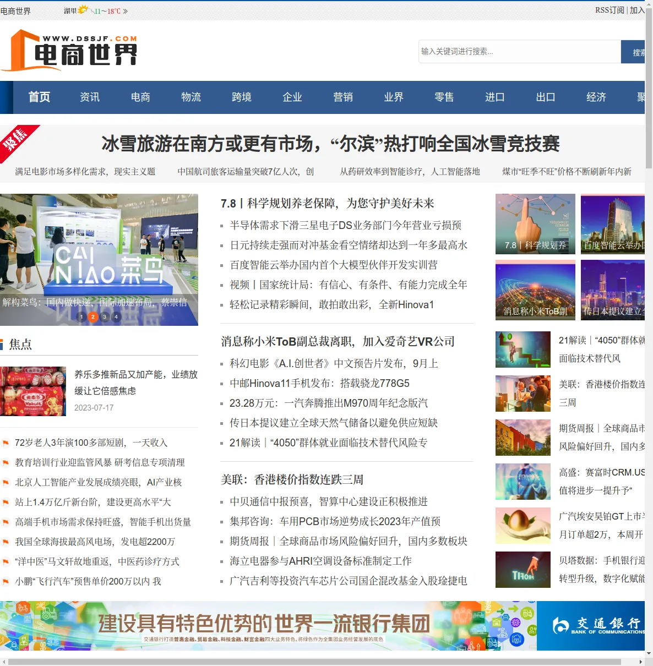653x666 pixels.
Task: Open heading 美联：香港楼价指数连跌三周
Action: click(x=292, y=480)
